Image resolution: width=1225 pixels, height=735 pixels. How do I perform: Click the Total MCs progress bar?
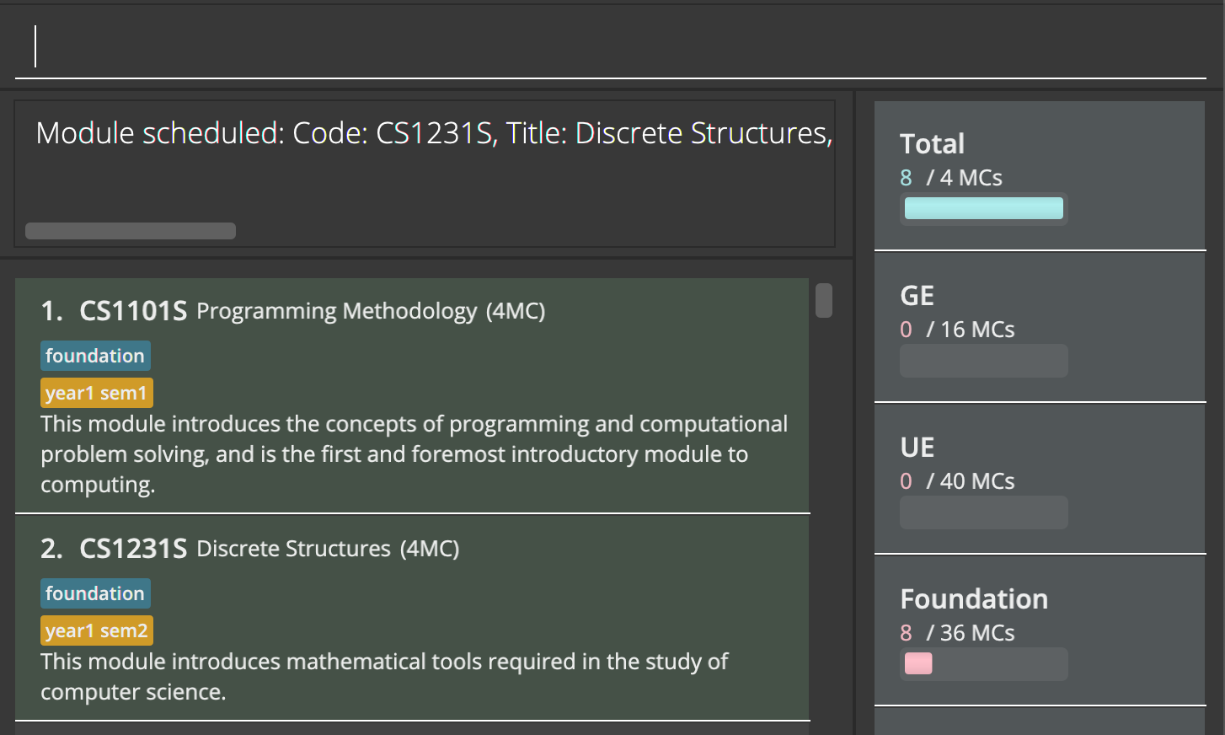click(x=984, y=208)
